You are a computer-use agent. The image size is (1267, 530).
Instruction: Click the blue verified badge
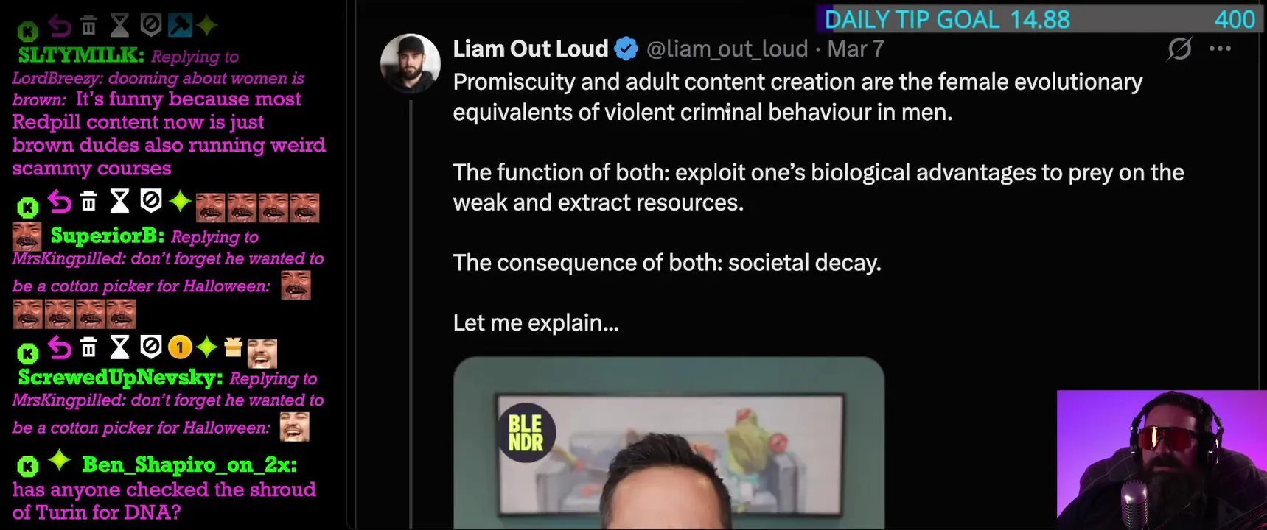pyautogui.click(x=626, y=49)
